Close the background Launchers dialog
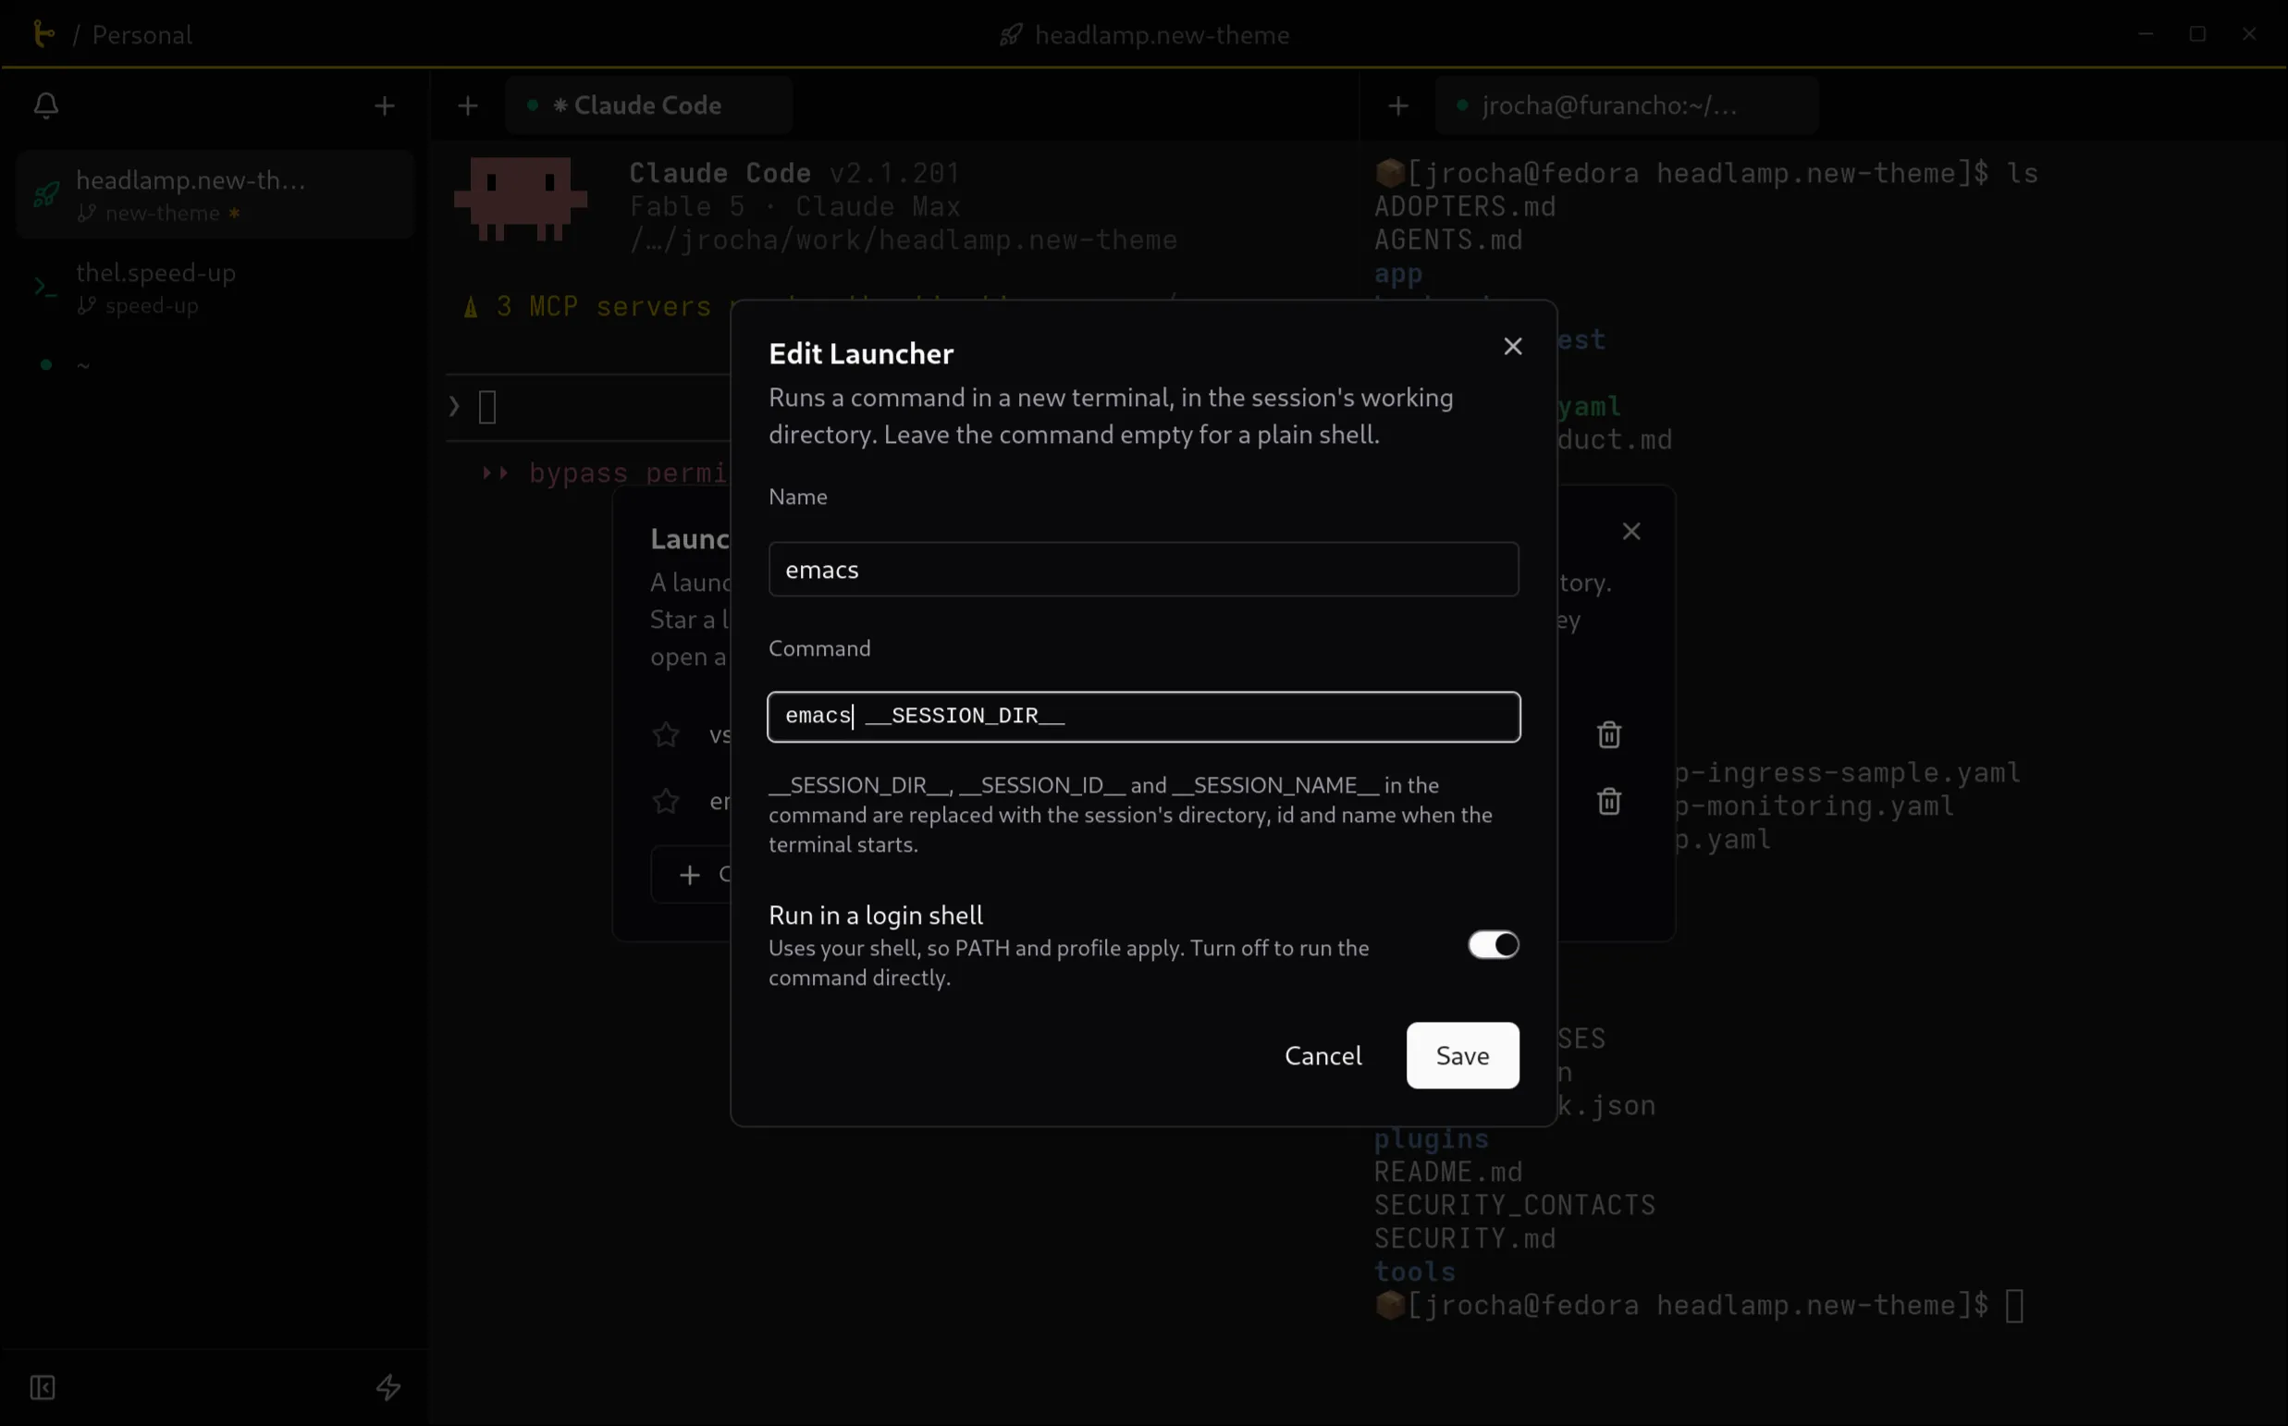This screenshot has width=2288, height=1426. click(1630, 531)
